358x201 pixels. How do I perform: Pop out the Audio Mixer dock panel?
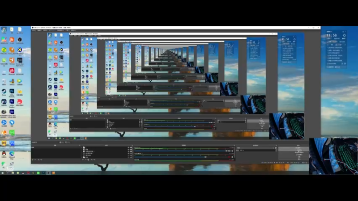coord(234,145)
